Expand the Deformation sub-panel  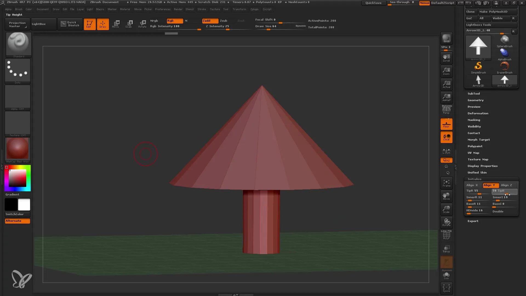(478, 113)
